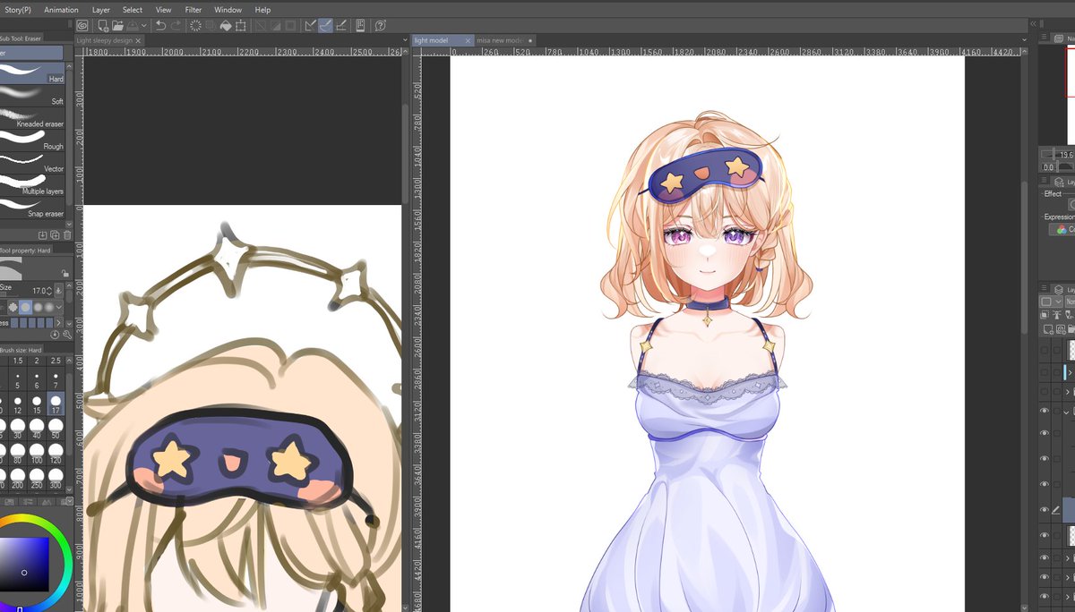1075x612 pixels.
Task: Open the View menu
Action: point(163,10)
